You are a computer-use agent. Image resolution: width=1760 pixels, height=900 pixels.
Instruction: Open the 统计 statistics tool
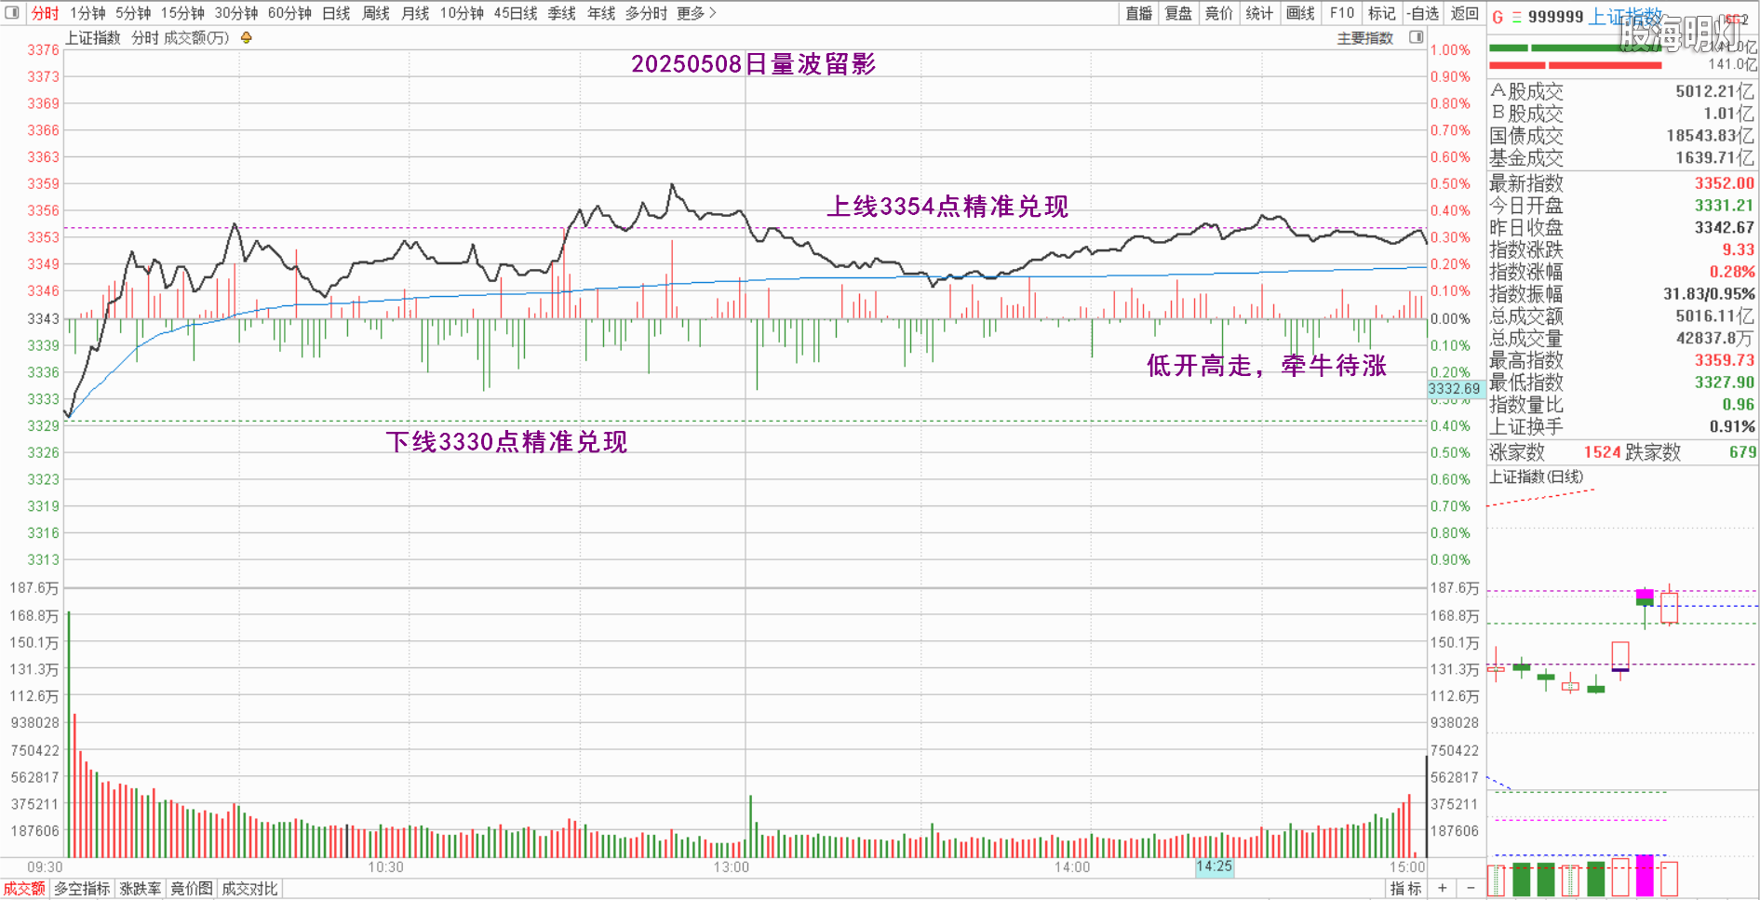pyautogui.click(x=1259, y=13)
